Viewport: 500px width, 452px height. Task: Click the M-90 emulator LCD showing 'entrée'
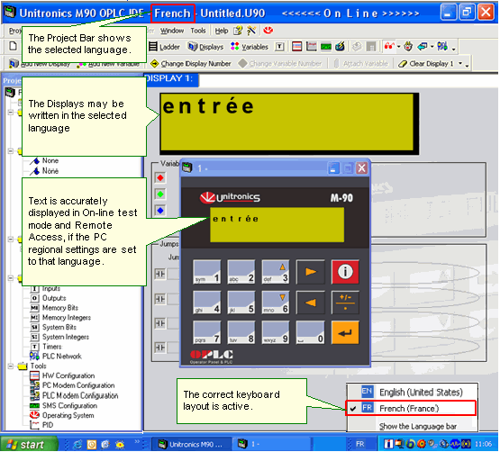[277, 225]
